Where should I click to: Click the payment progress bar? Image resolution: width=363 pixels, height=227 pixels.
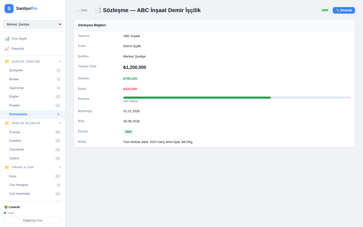[x=237, y=98]
